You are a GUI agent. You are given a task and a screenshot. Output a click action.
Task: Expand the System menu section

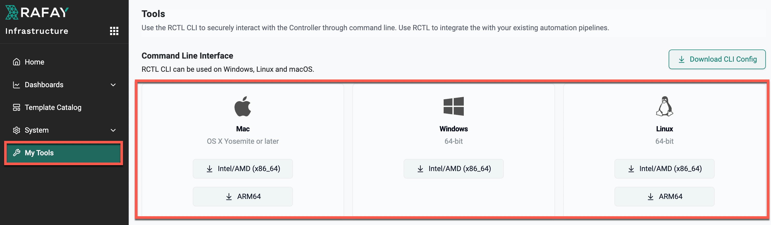[113, 130]
